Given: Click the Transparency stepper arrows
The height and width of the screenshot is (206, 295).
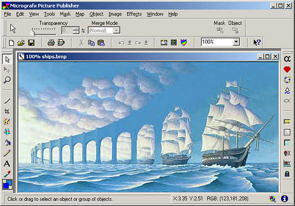Looking at the screenshot, I should pyautogui.click(x=76, y=30).
